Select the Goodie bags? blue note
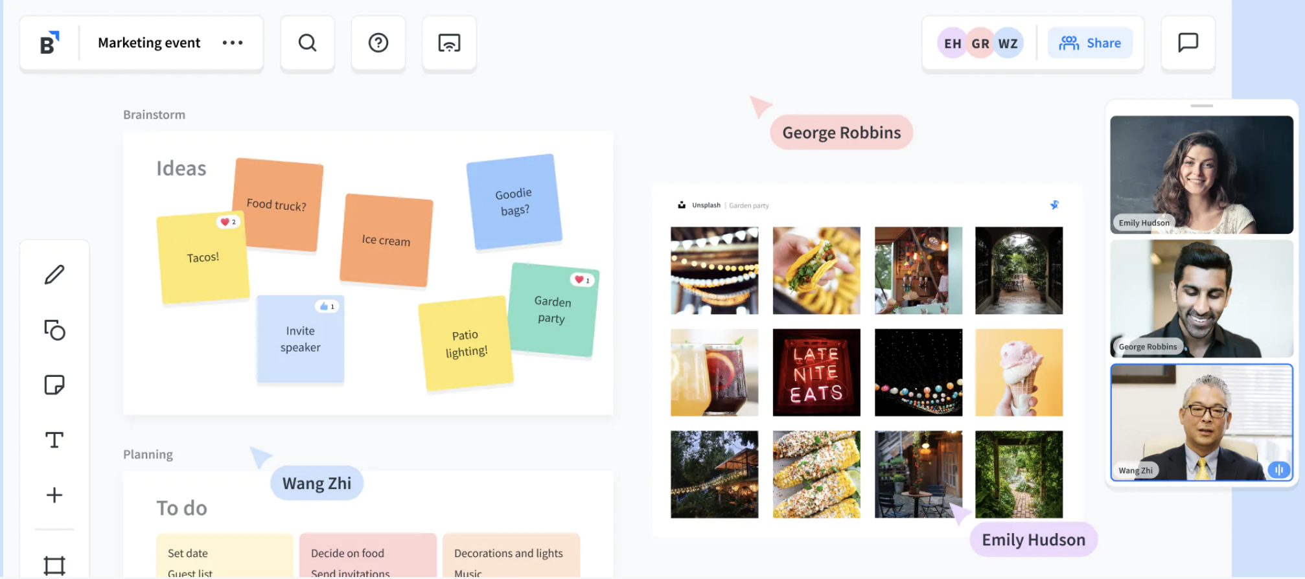This screenshot has height=579, width=1305. coord(514,201)
